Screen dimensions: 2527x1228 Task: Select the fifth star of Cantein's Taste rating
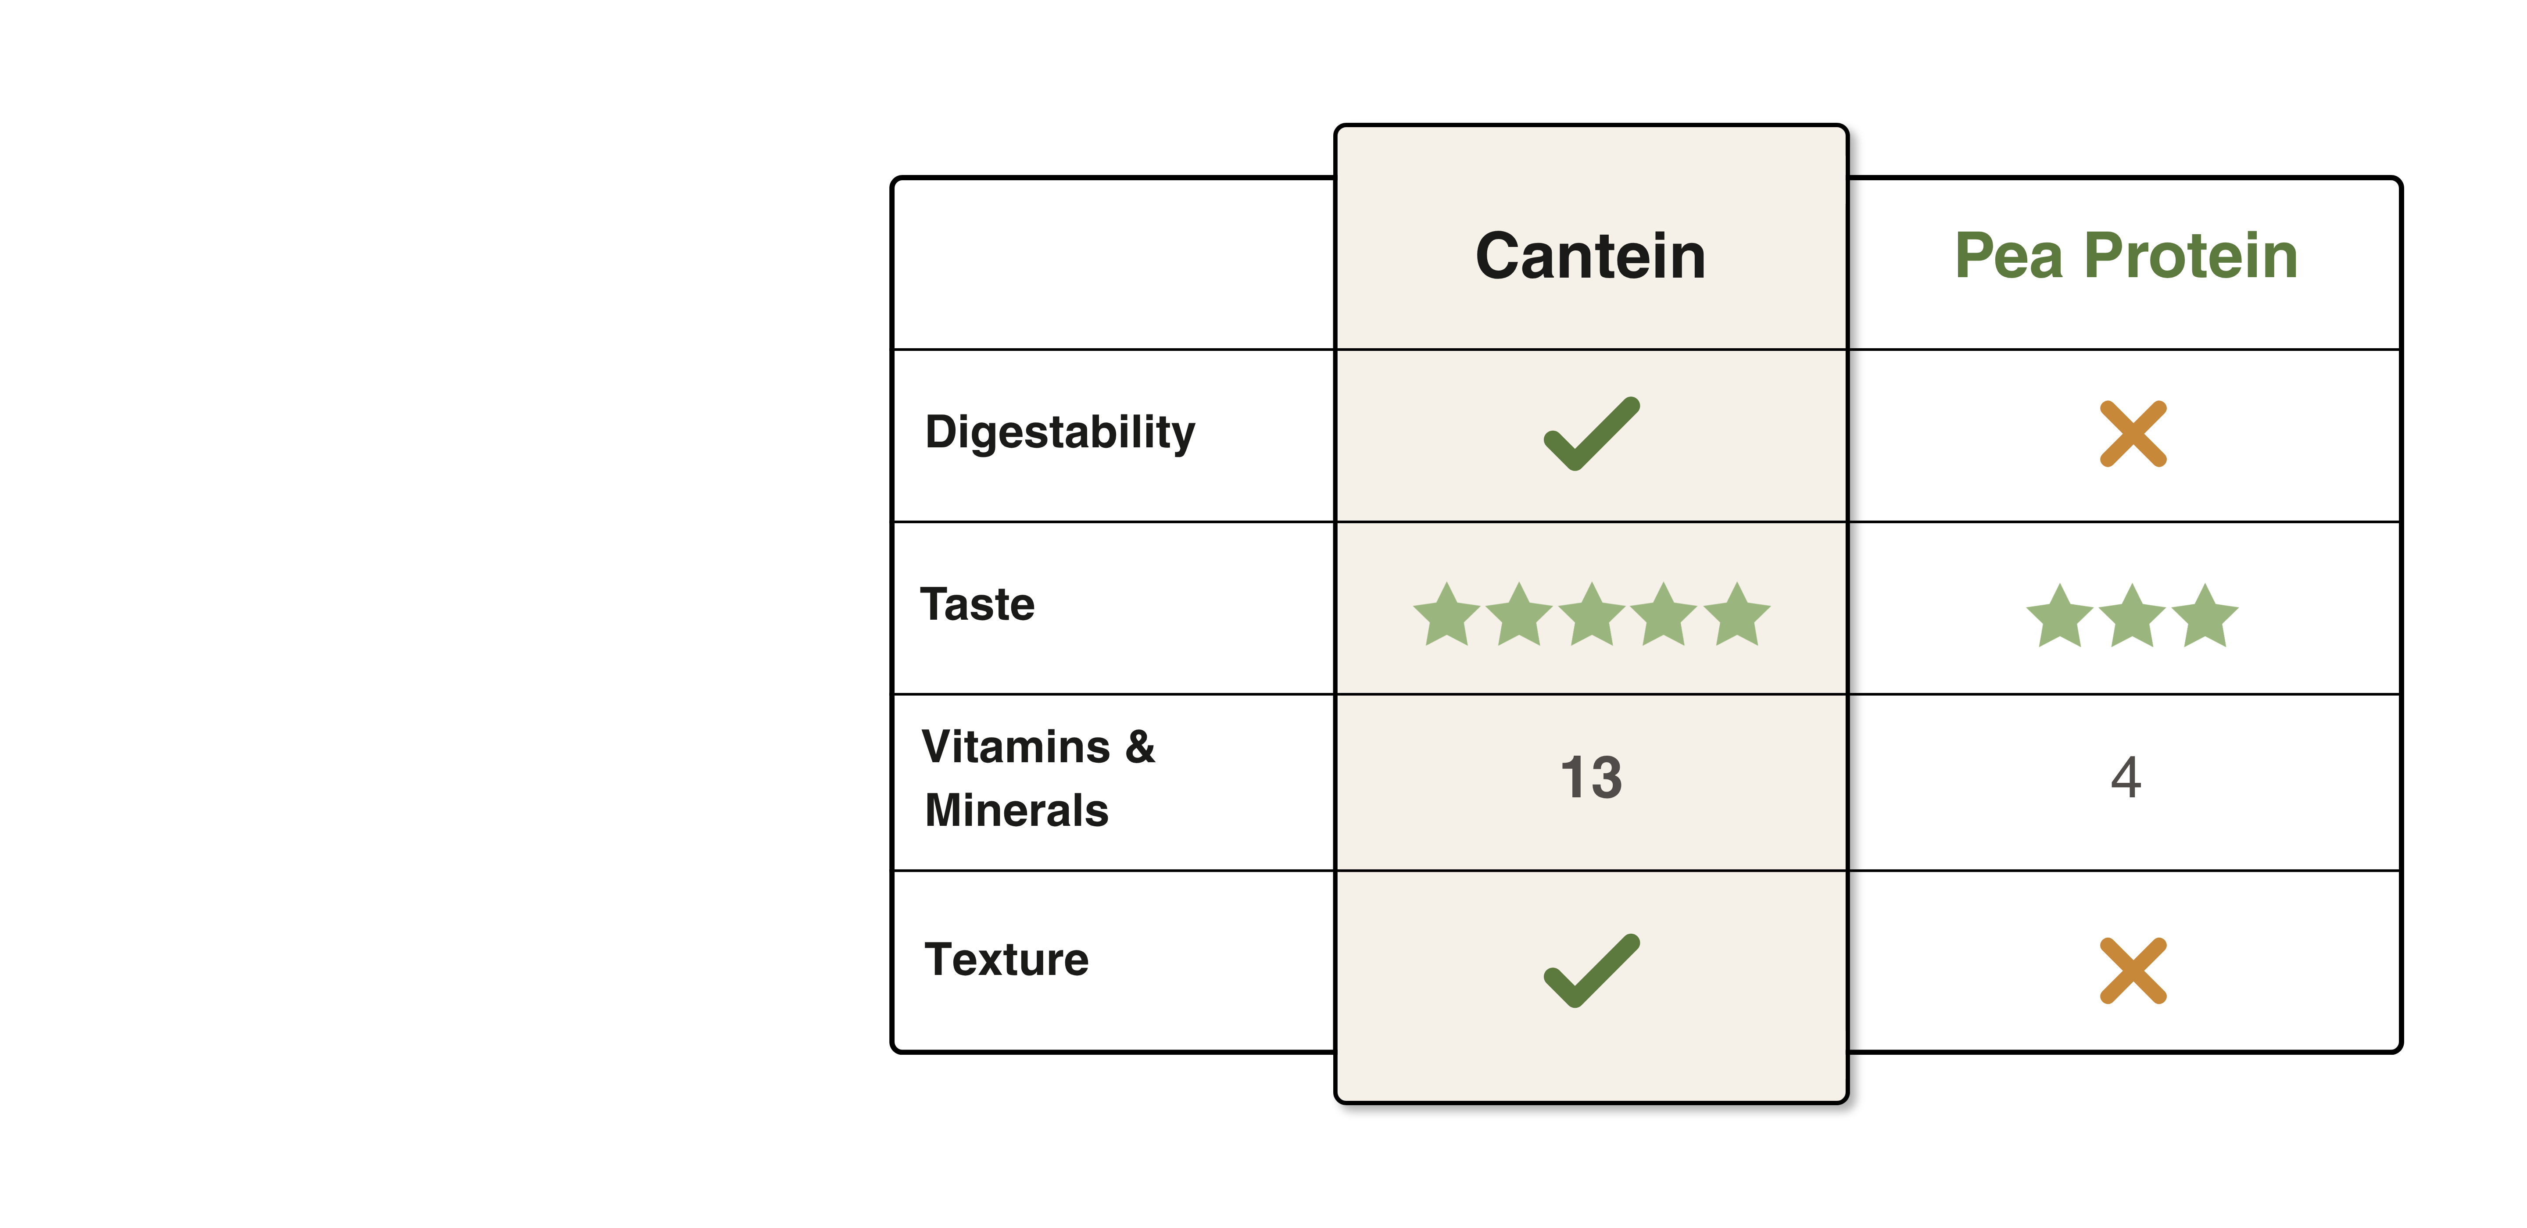[x=1736, y=616]
